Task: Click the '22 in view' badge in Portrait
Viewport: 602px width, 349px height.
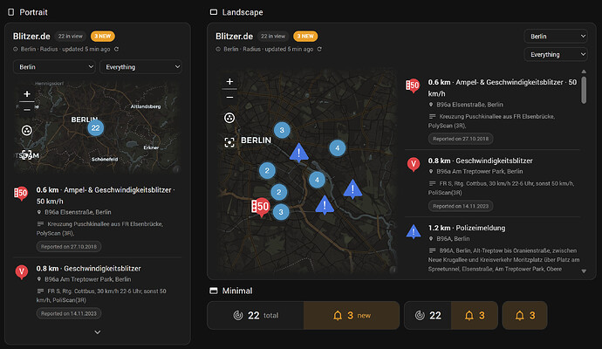Action: [71, 36]
